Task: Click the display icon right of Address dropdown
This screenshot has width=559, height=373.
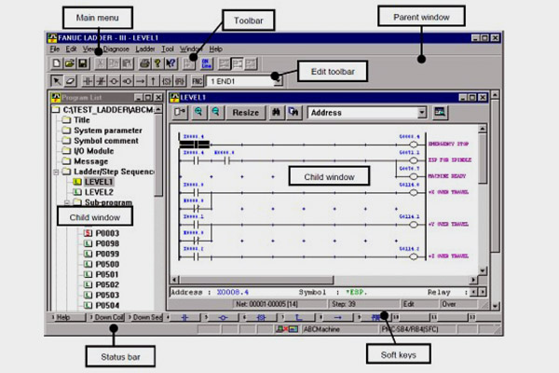Action: 440,112
